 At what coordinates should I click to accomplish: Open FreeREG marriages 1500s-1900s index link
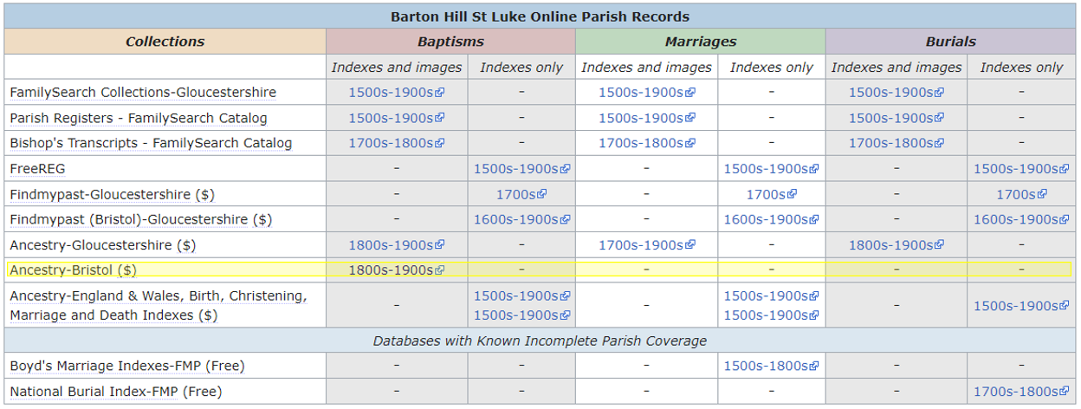(772, 169)
